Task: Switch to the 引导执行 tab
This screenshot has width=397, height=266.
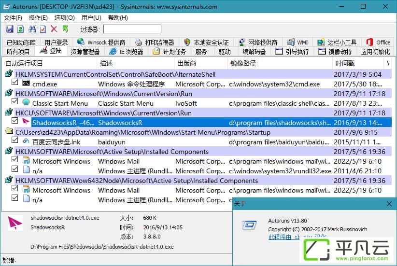Action: [x=292, y=52]
